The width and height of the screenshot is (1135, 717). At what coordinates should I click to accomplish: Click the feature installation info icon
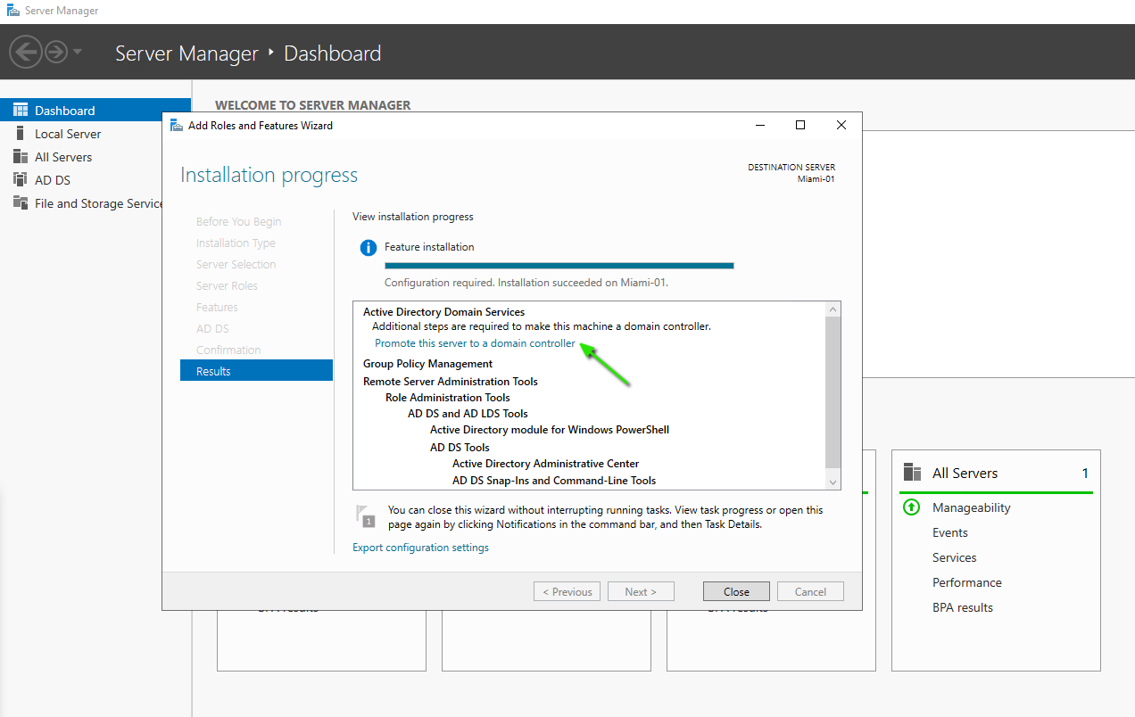(x=368, y=248)
